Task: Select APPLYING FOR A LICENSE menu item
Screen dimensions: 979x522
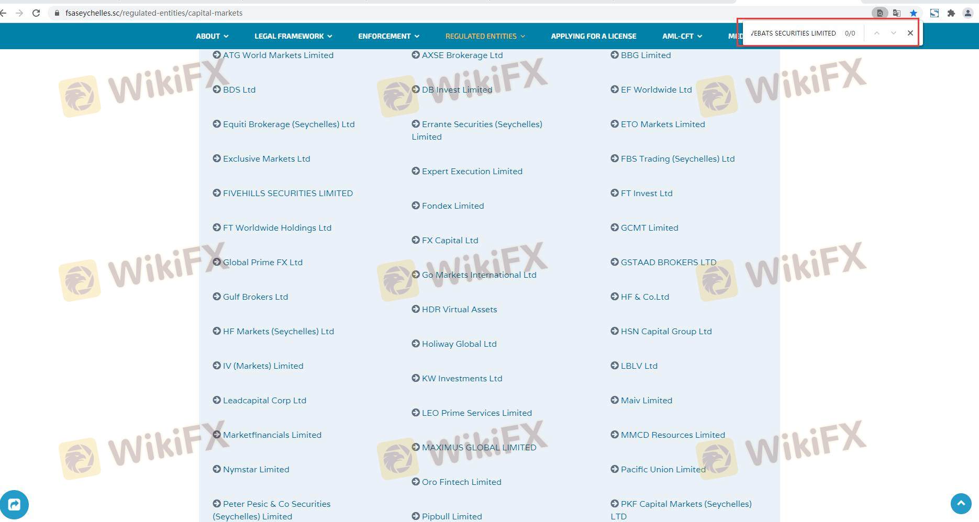Action: (593, 36)
